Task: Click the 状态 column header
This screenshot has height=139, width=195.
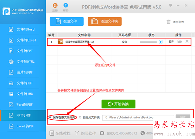Action: [x=151, y=35]
